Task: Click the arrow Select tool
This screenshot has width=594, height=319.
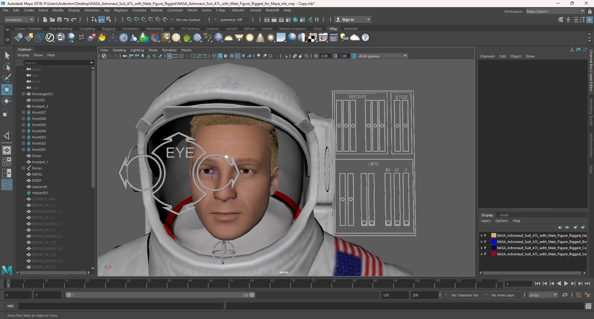Action: (7, 55)
